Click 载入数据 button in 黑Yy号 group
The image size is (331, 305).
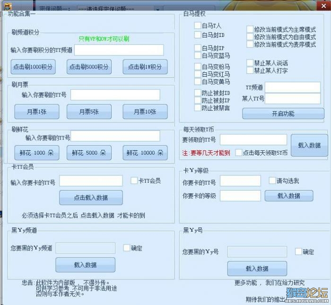[x=257, y=269]
